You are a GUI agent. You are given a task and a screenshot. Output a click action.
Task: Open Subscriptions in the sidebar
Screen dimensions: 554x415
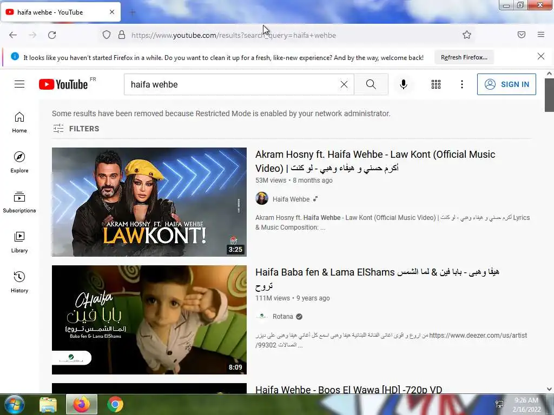pyautogui.click(x=19, y=202)
